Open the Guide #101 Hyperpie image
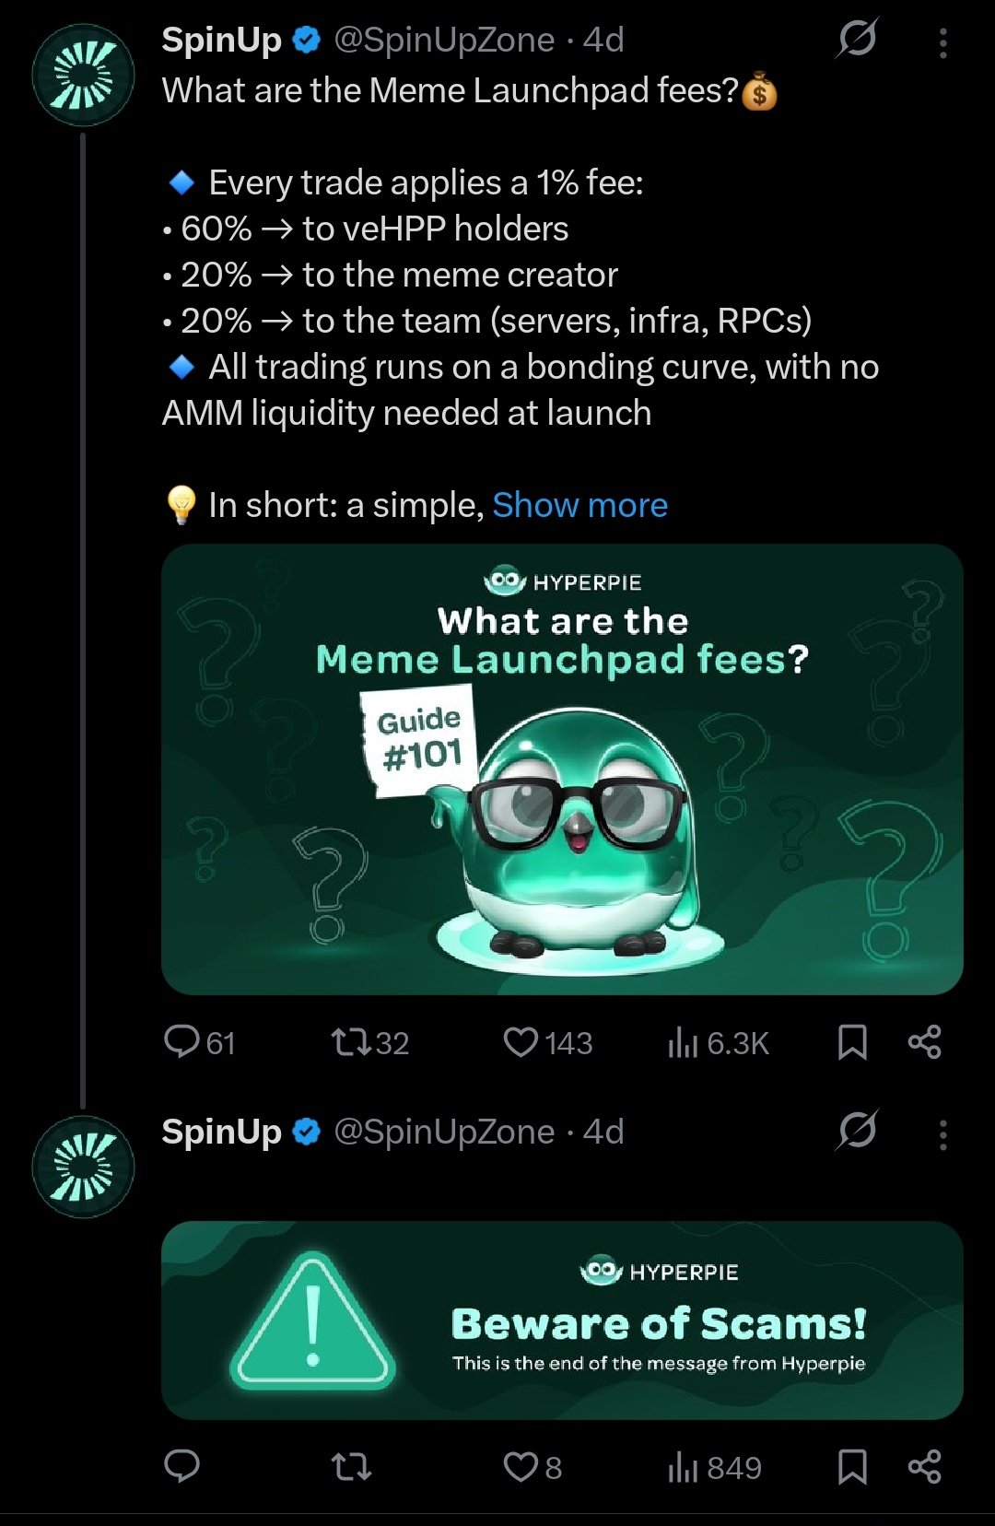 tap(562, 769)
